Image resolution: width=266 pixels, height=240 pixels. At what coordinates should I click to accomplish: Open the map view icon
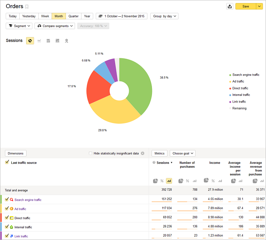pos(66,41)
